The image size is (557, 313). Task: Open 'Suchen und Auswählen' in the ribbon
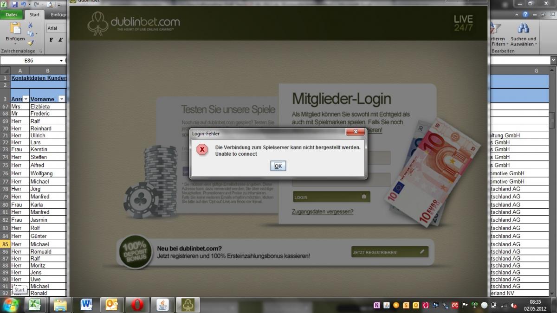point(524,34)
